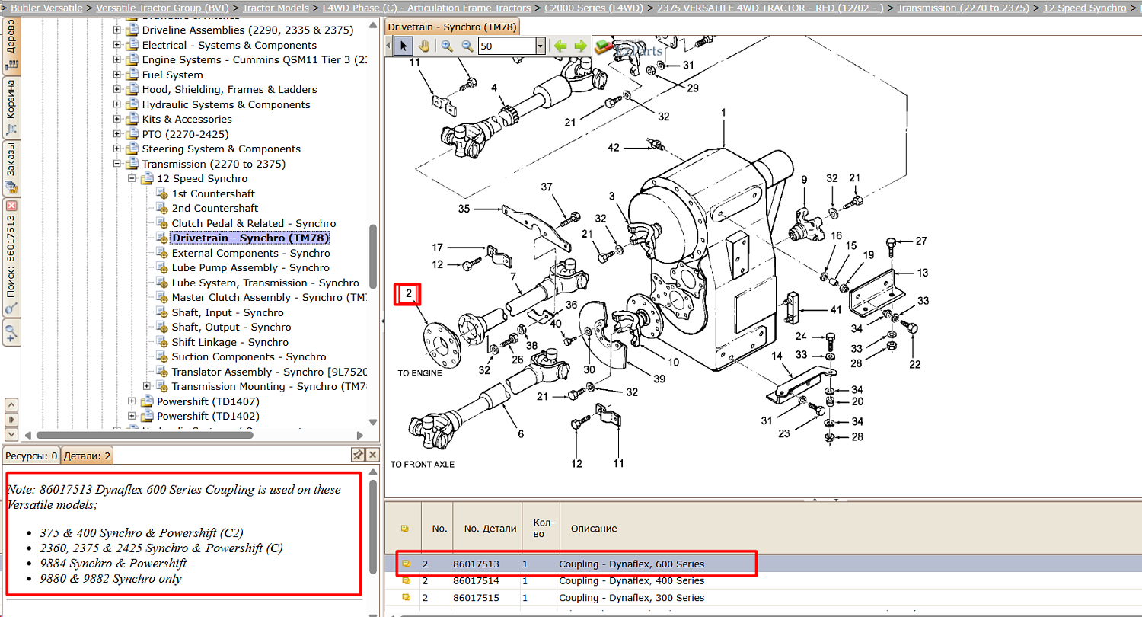Expand Hydraulic Systems & Components node
The width and height of the screenshot is (1142, 617).
click(117, 104)
